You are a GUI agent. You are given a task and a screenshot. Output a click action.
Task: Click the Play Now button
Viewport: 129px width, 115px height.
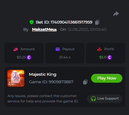click(107, 78)
